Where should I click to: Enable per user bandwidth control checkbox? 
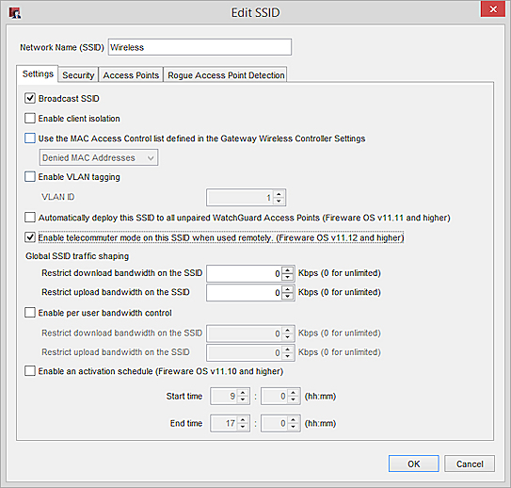pos(30,313)
